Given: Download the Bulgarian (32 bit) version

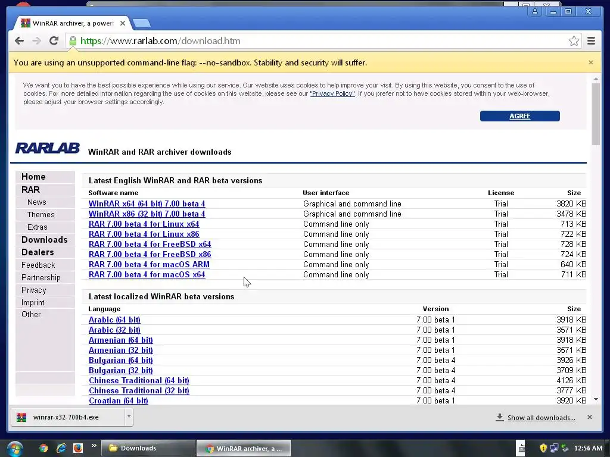Looking at the screenshot, I should click(120, 370).
